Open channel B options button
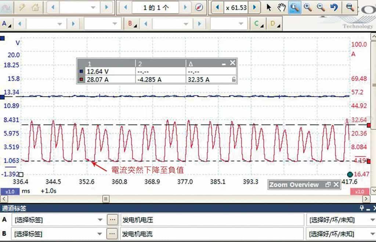 132,24
